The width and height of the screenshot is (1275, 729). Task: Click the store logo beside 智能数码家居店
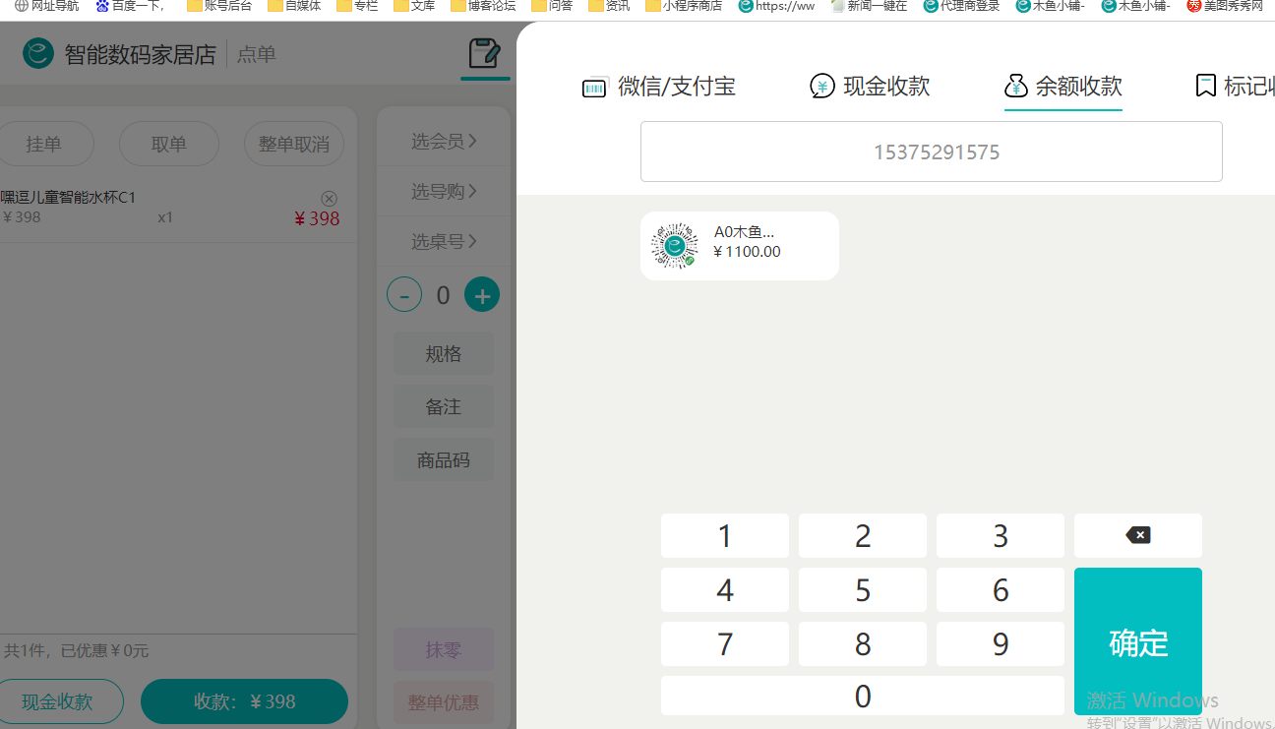point(38,53)
